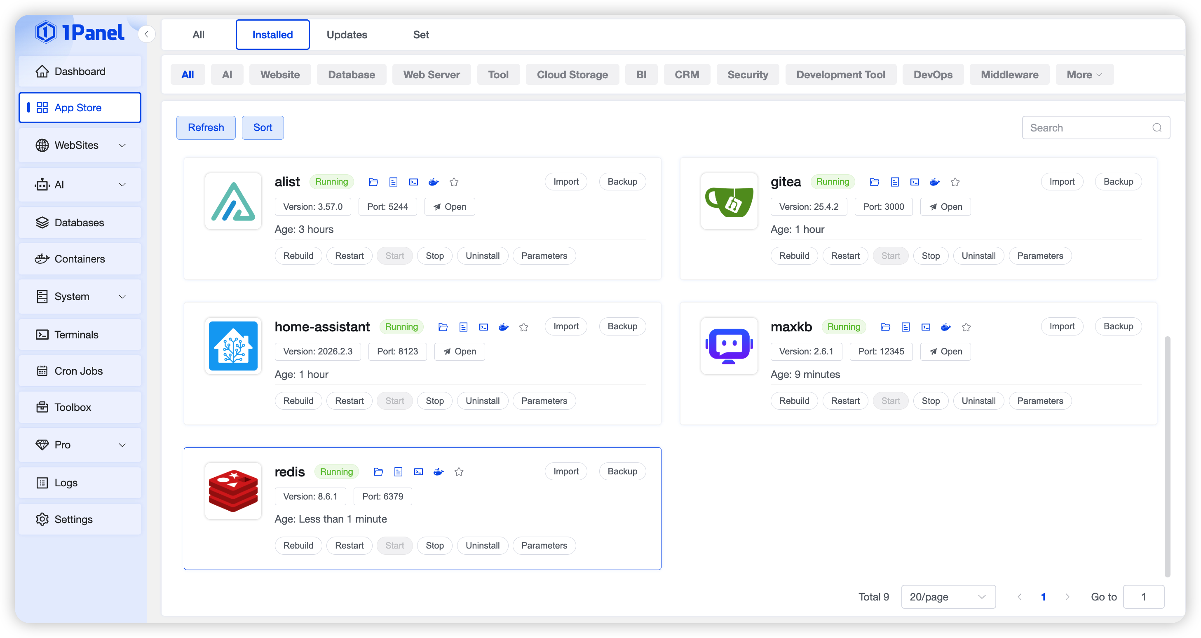Switch to the Updates tab
The image size is (1201, 638).
point(346,35)
